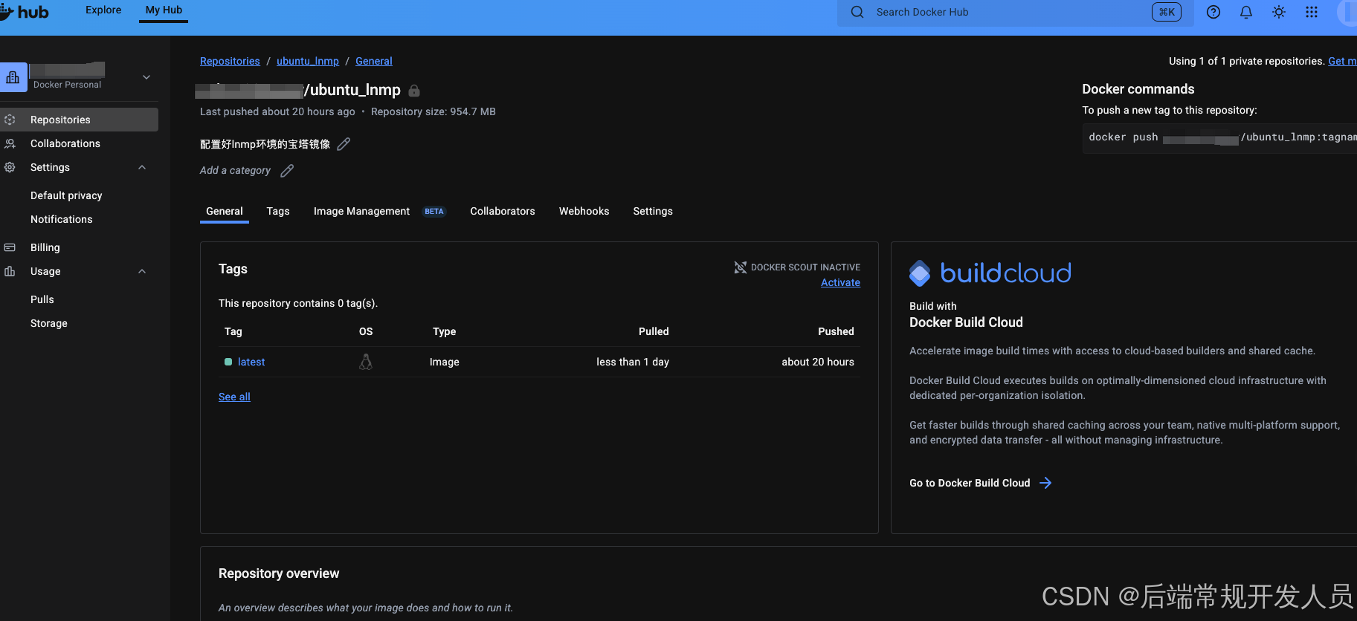Image resolution: width=1357 pixels, height=621 pixels.
Task: Open Default privacy settings
Action: tap(66, 195)
